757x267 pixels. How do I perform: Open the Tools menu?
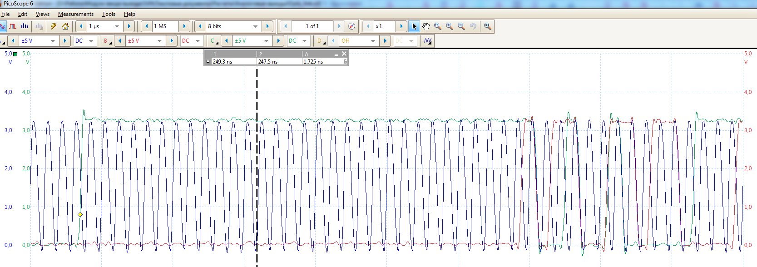point(109,14)
